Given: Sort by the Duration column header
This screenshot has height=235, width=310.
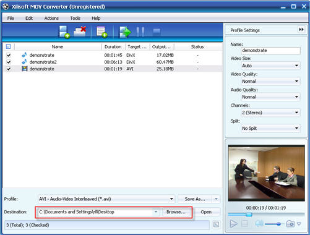Looking at the screenshot, I should click(113, 47).
